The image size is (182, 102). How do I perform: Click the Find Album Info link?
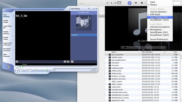tap(84, 12)
